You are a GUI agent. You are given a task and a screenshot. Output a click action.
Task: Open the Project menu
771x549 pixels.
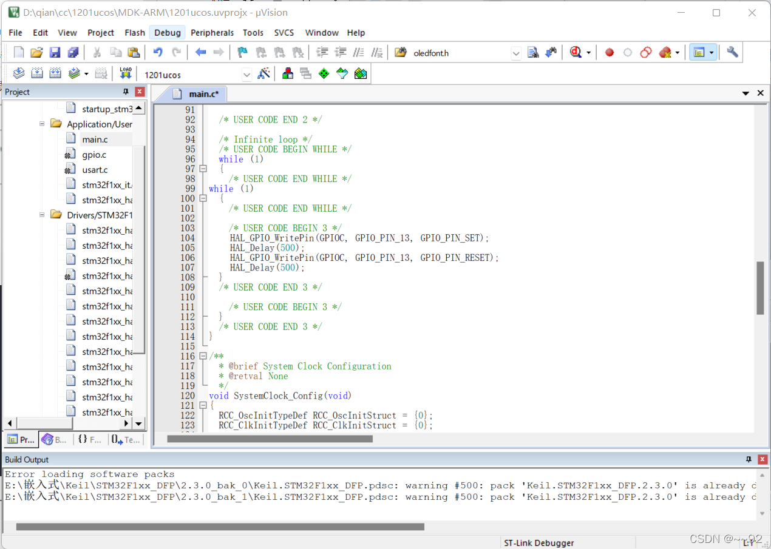point(101,33)
